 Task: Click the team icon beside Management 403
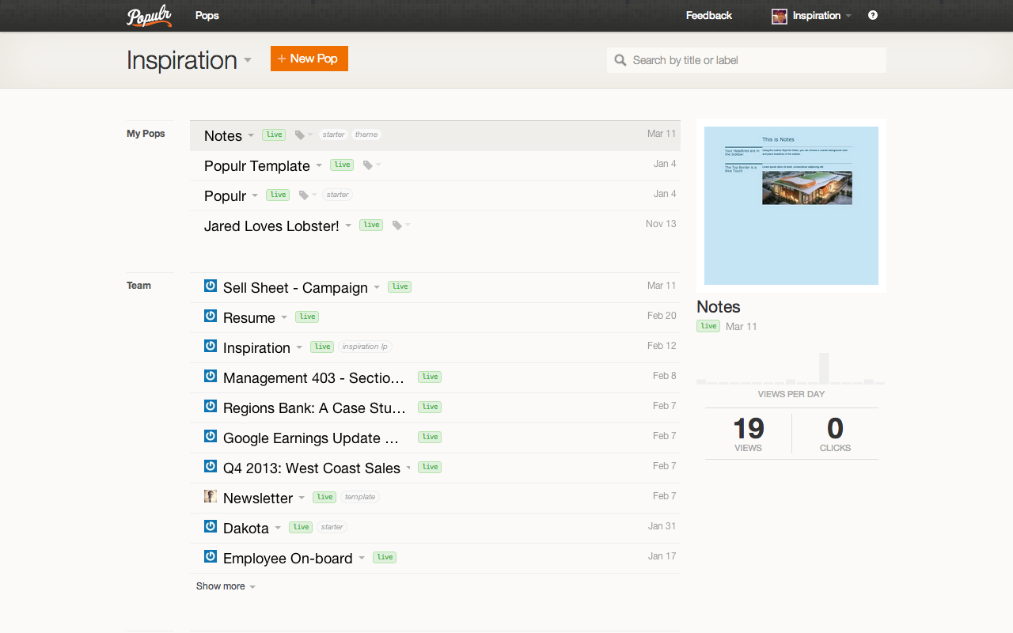pos(211,376)
